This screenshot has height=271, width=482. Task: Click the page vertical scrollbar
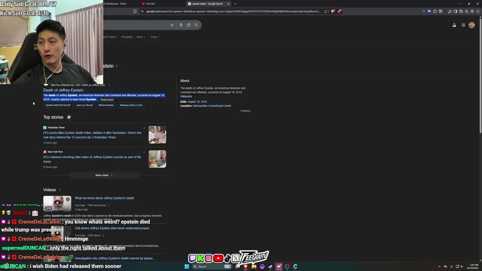(480, 75)
